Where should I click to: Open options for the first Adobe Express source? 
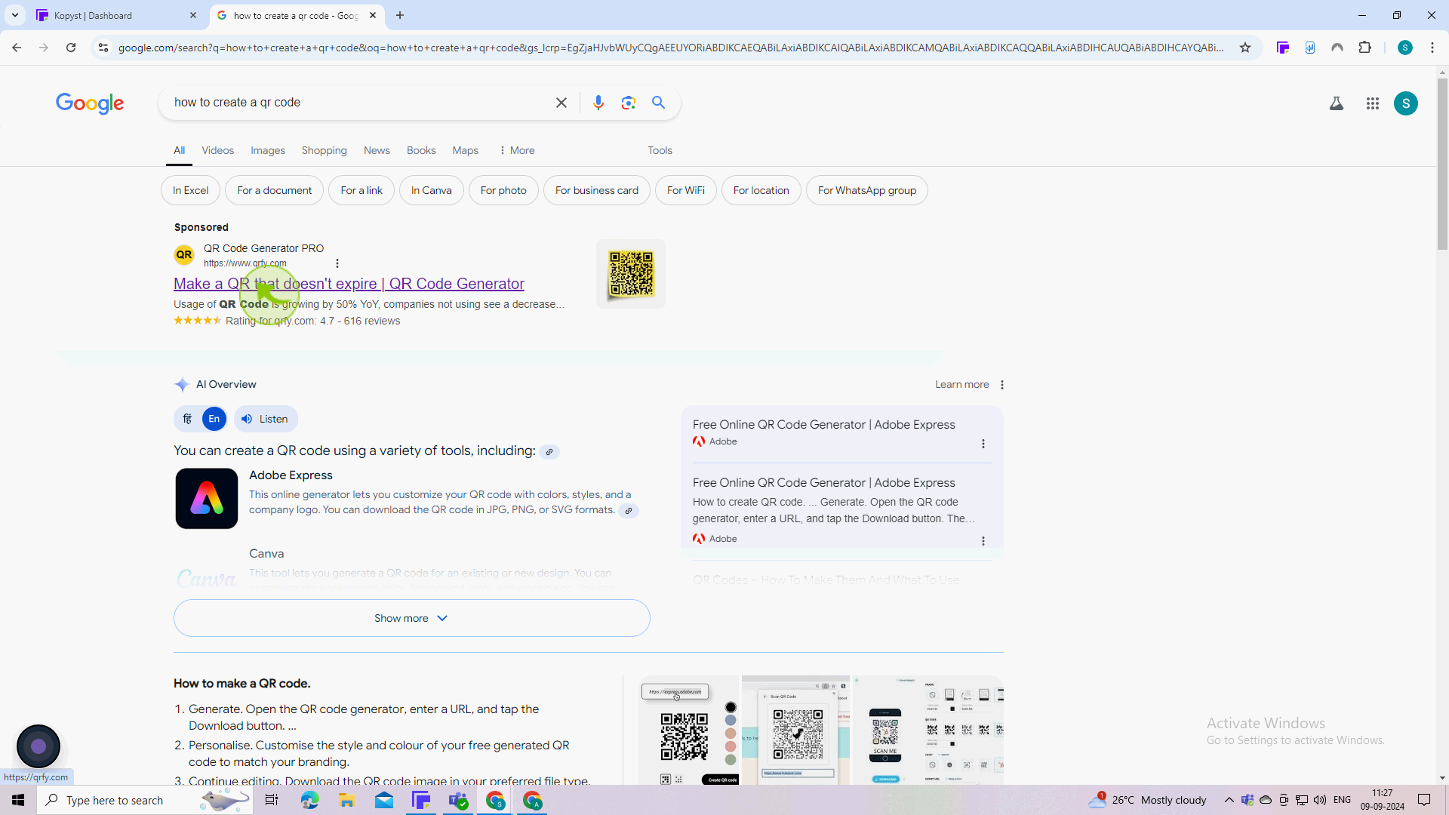[983, 444]
